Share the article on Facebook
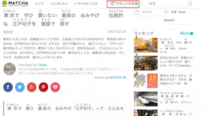This screenshot has height=116, width=206. point(8,87)
